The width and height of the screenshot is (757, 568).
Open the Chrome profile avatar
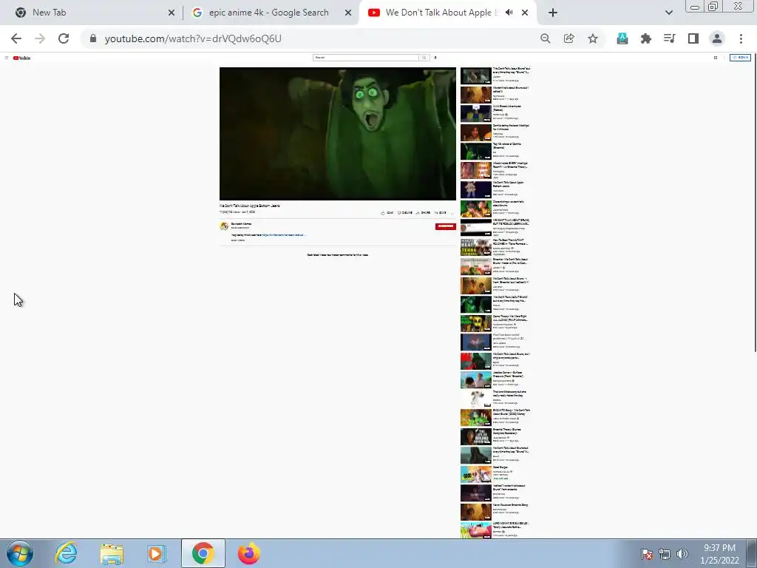pos(717,38)
